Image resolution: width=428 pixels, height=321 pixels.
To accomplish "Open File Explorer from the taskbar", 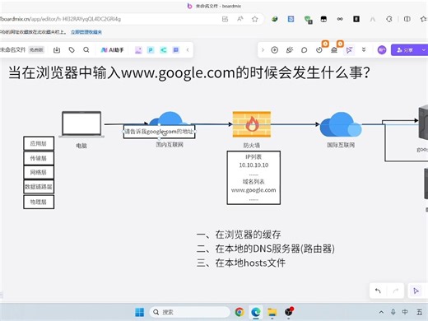I will (x=272, y=312).
